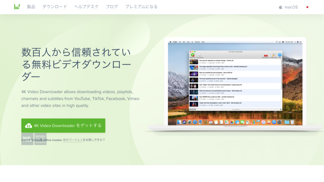Click the TechRadar award badge

tap(27, 139)
